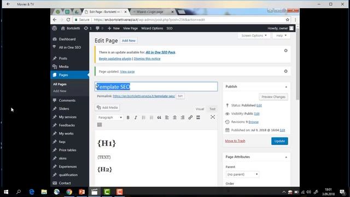Screen dimensions: 350x197
Task: Align text left
Action: pyautogui.click(x=167, y=118)
